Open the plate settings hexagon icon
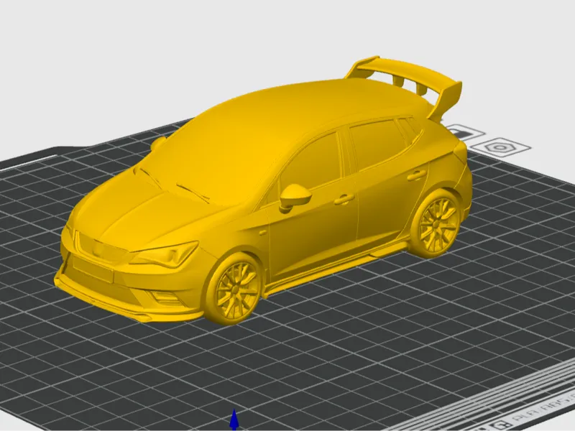This screenshot has height=431, width=575. [500, 148]
